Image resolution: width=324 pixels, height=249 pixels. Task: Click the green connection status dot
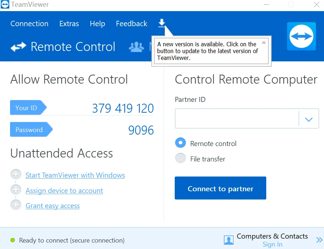click(13, 240)
